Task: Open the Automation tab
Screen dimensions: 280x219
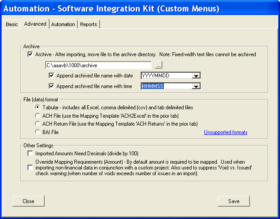Action: (x=63, y=24)
